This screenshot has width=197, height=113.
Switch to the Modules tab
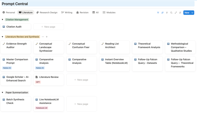[109, 13]
